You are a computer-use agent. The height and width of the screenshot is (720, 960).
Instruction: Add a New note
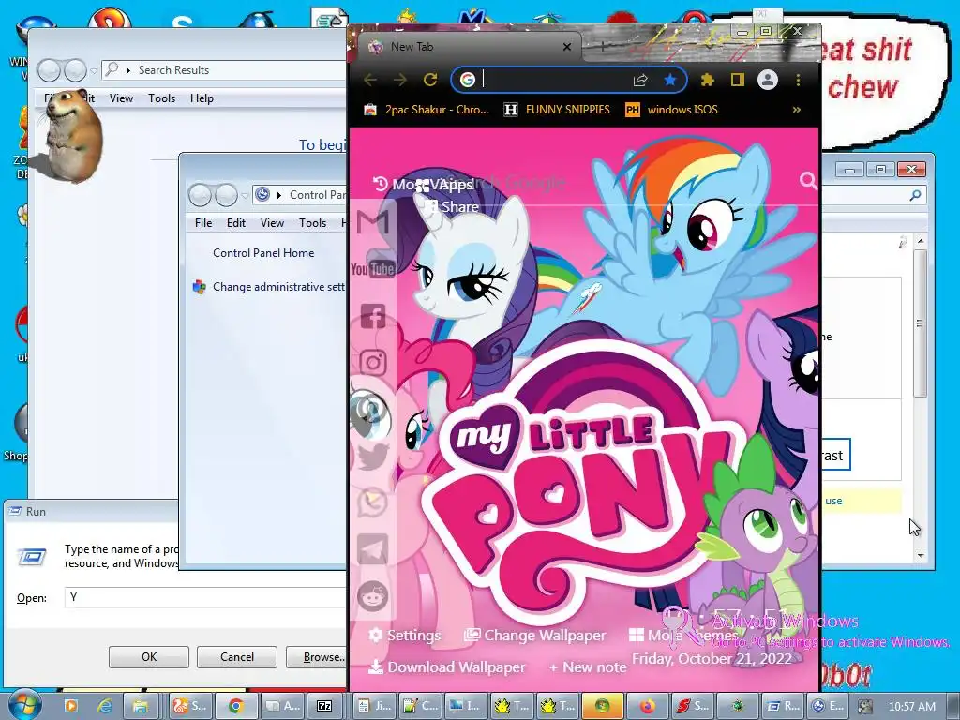click(x=587, y=667)
